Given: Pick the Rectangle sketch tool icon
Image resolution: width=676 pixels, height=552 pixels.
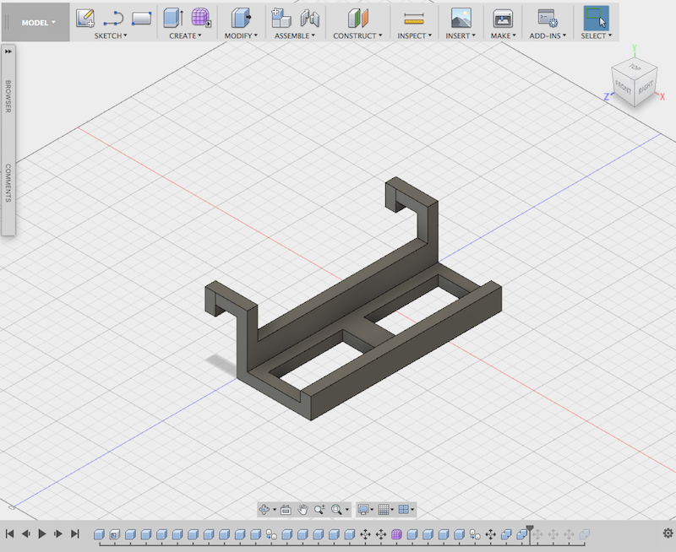Looking at the screenshot, I should 141,19.
